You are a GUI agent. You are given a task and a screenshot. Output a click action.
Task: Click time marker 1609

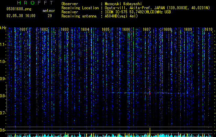pos(188,29)
